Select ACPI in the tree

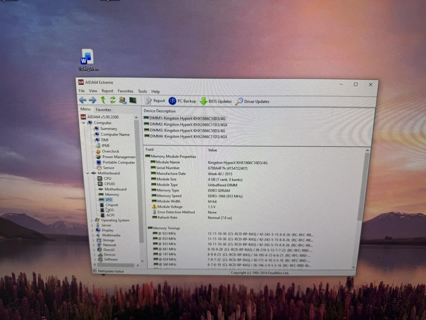107,215
